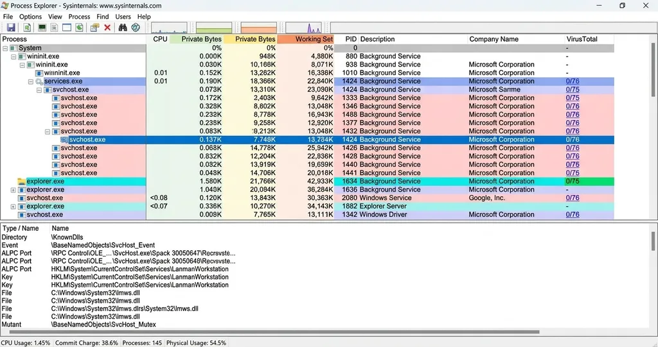Click the Description column header
The height and width of the screenshot is (347, 658).
(413, 39)
